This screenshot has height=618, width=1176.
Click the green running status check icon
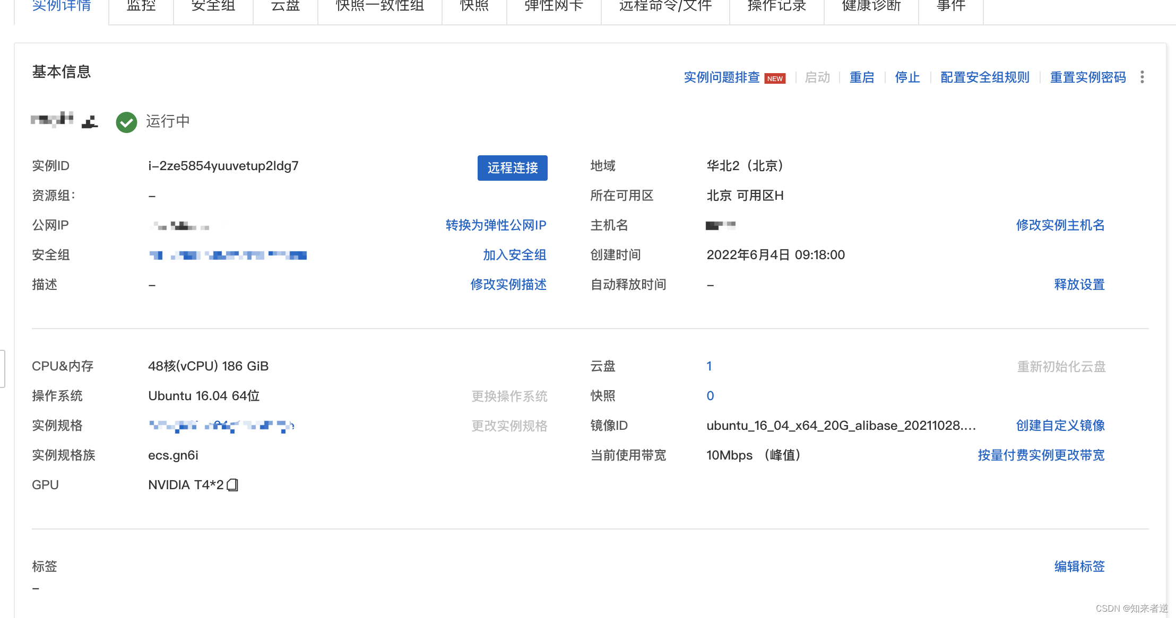pyautogui.click(x=126, y=122)
